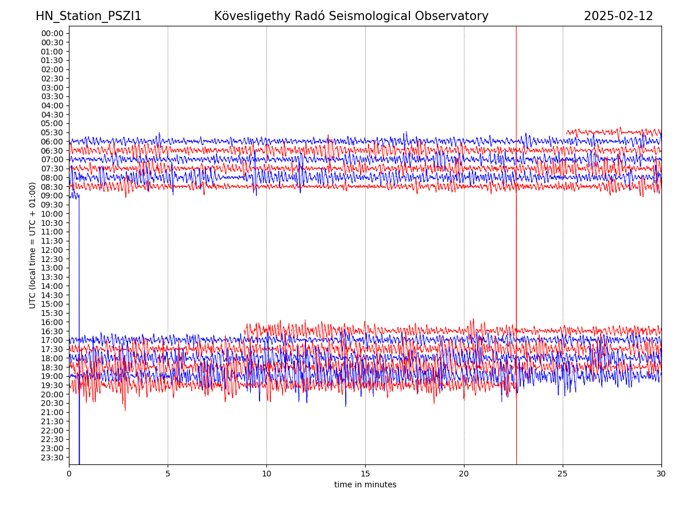Click the 06:00 time tick label

(52, 142)
